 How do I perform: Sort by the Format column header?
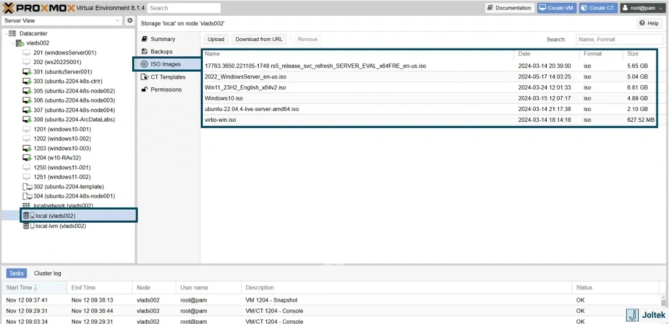coord(602,54)
